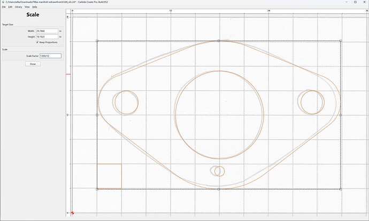Minimize the Carbide Create window
The image size is (369, 221).
[347, 2]
